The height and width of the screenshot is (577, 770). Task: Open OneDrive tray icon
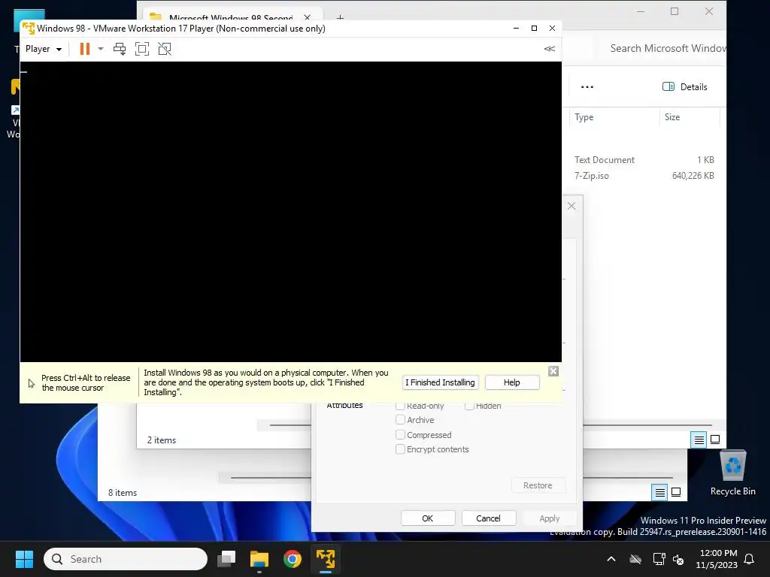(x=635, y=559)
